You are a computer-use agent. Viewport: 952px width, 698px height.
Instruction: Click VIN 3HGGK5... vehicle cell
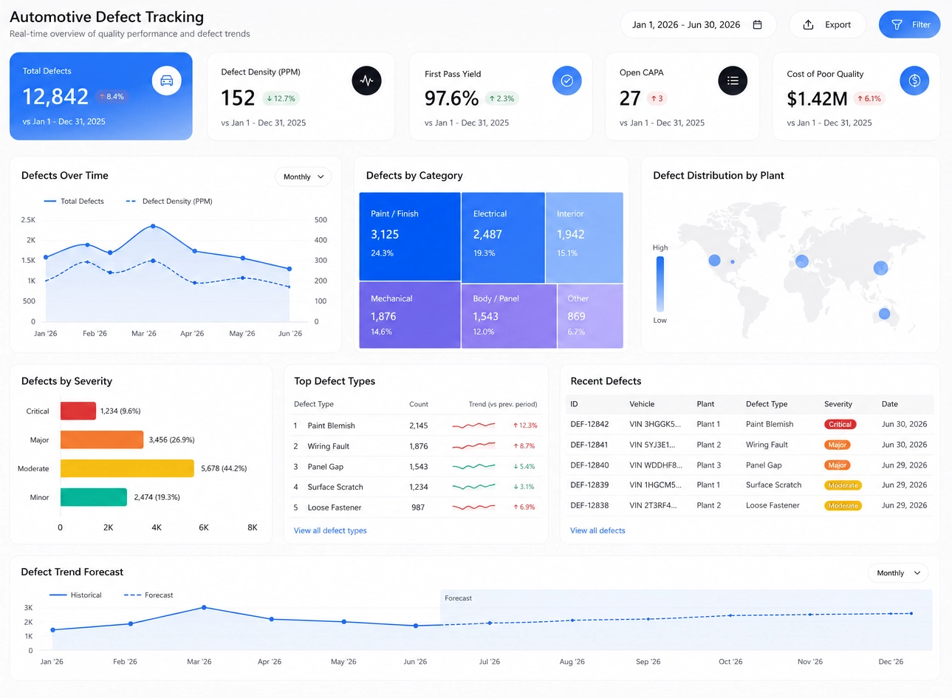655,424
